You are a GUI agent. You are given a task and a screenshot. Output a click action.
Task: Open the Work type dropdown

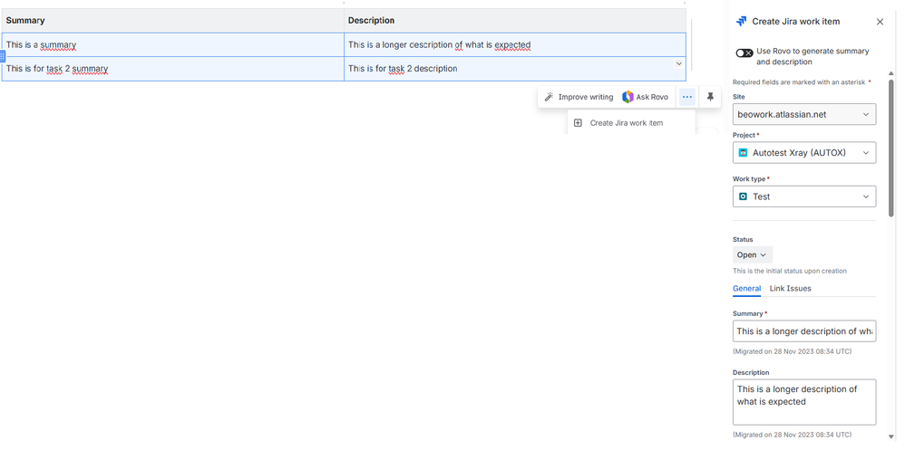[x=803, y=196]
